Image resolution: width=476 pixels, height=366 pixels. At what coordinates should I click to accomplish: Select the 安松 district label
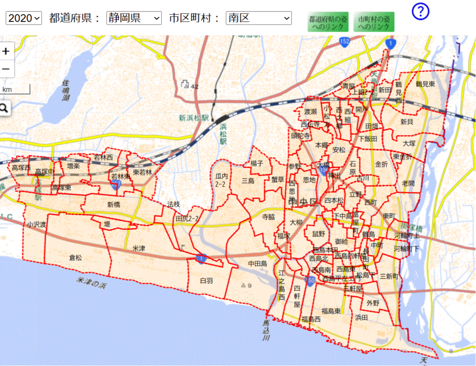[339, 150]
